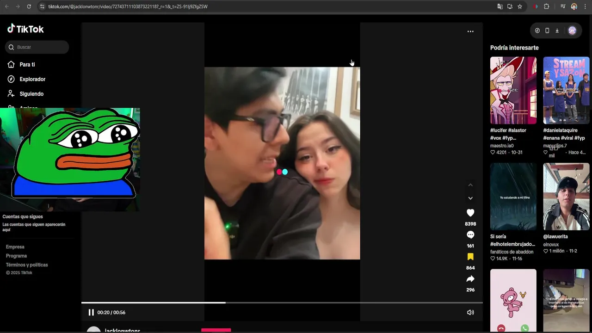Go forward with the browser forward arrow
This screenshot has width=592, height=333.
[x=18, y=6]
